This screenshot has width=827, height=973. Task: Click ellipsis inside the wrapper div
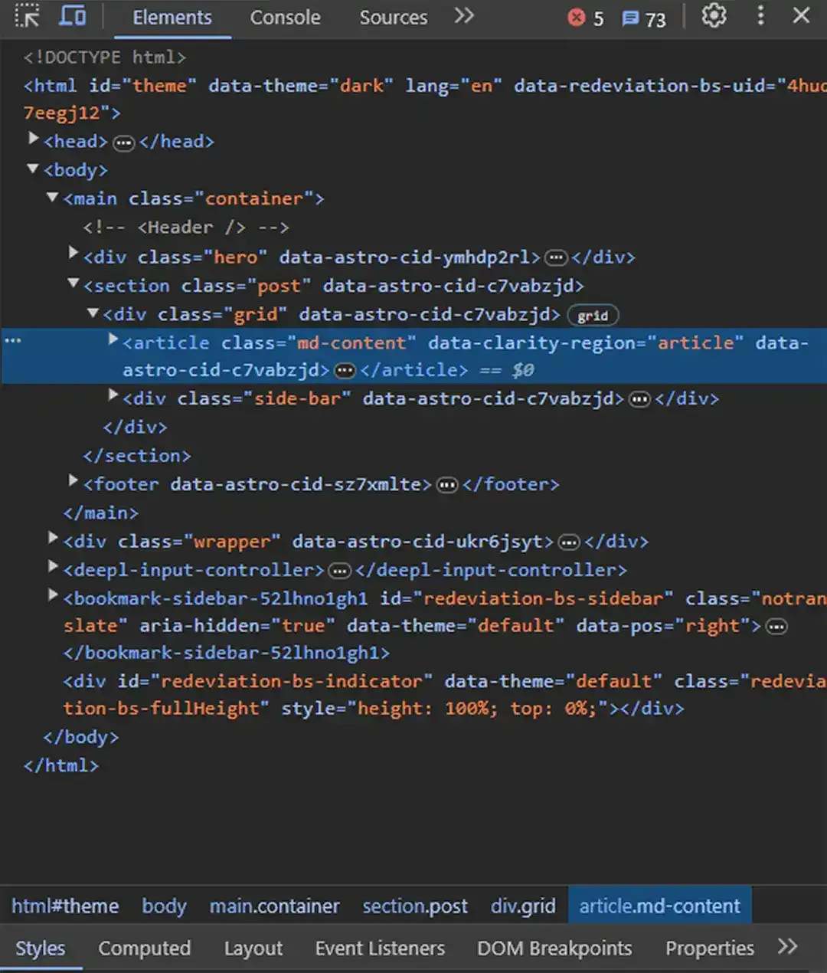click(569, 542)
